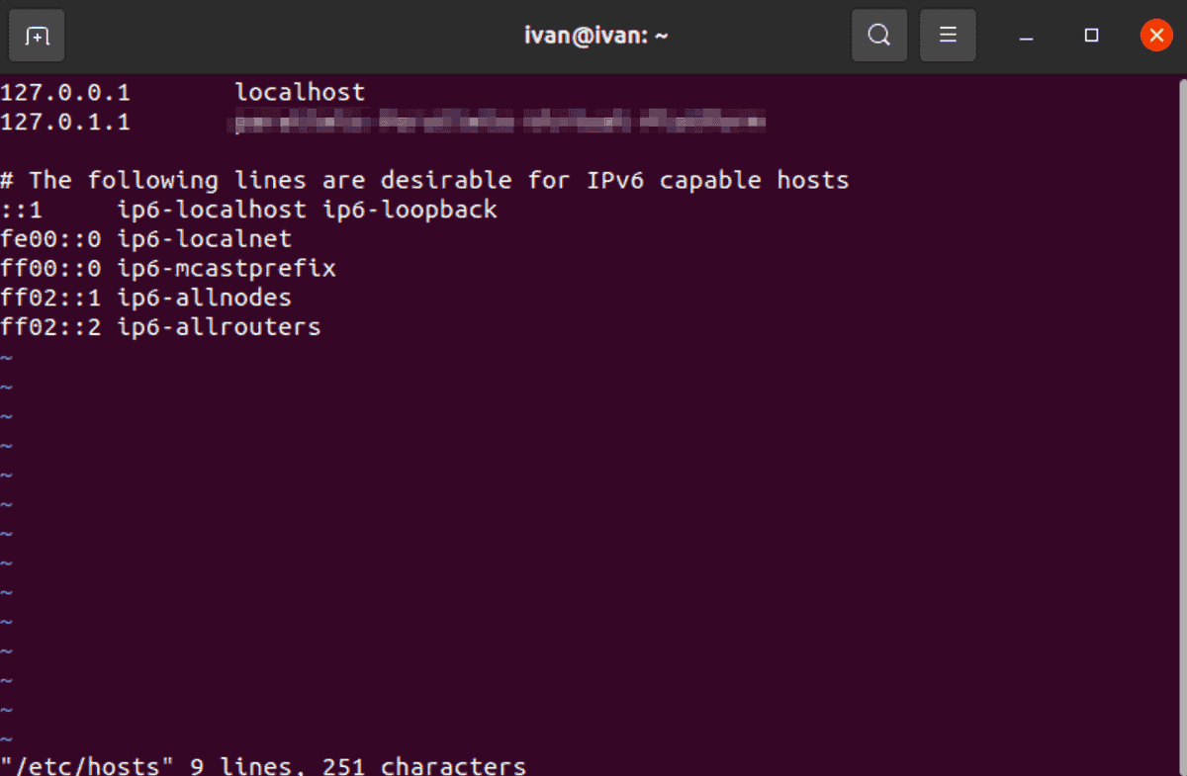
Task: Click the 251 characters text
Action: pos(425,764)
